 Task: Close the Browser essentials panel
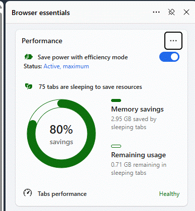[x=186, y=12]
